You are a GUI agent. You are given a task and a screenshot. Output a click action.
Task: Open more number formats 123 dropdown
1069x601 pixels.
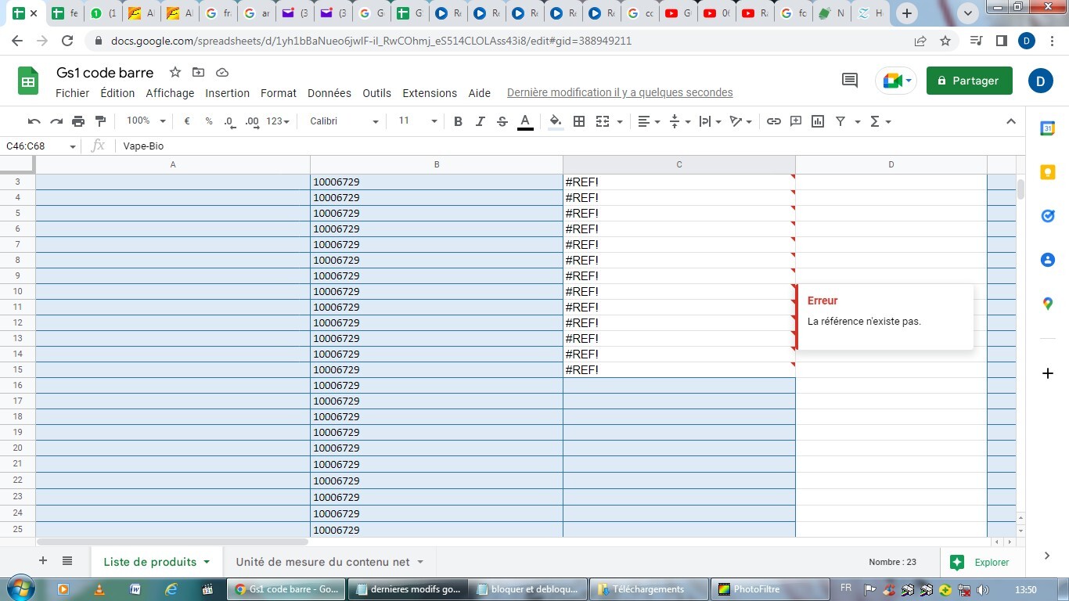[x=278, y=121]
